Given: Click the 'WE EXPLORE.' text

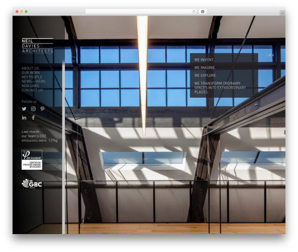Looking at the screenshot, I should point(206,76).
